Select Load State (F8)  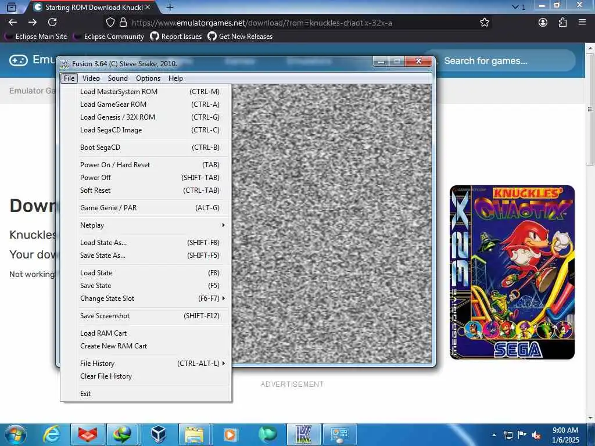[x=146, y=273]
